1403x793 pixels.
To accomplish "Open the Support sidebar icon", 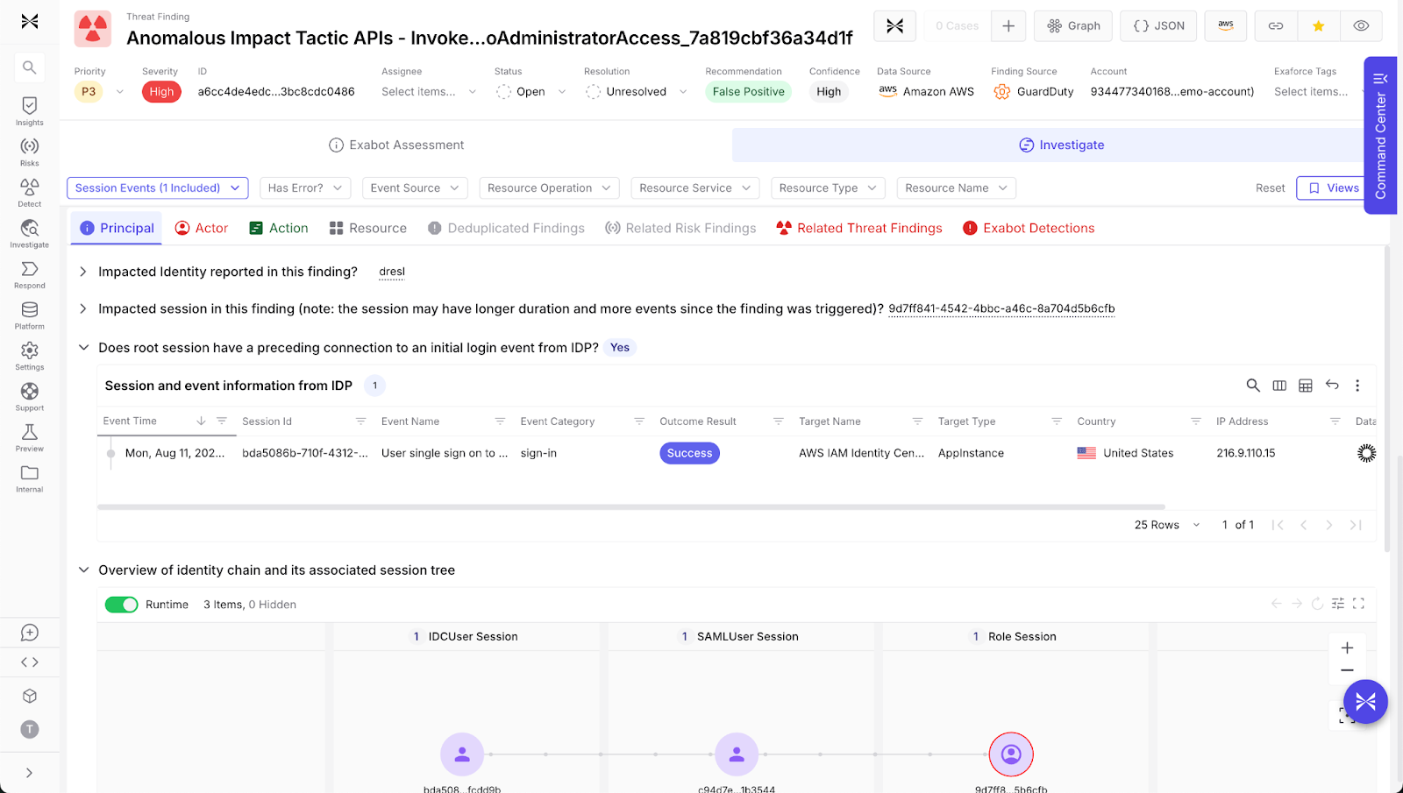I will (29, 396).
